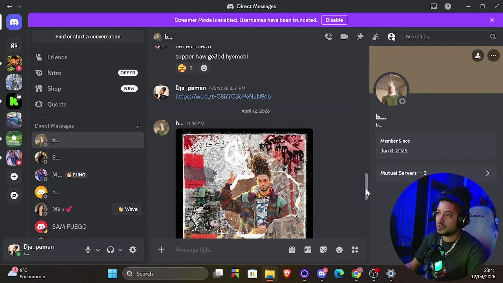Deafen with the headphones icon
Viewport: 503px width, 283px height.
tap(110, 250)
